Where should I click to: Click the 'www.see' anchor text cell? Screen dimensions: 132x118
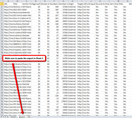click(27, 101)
